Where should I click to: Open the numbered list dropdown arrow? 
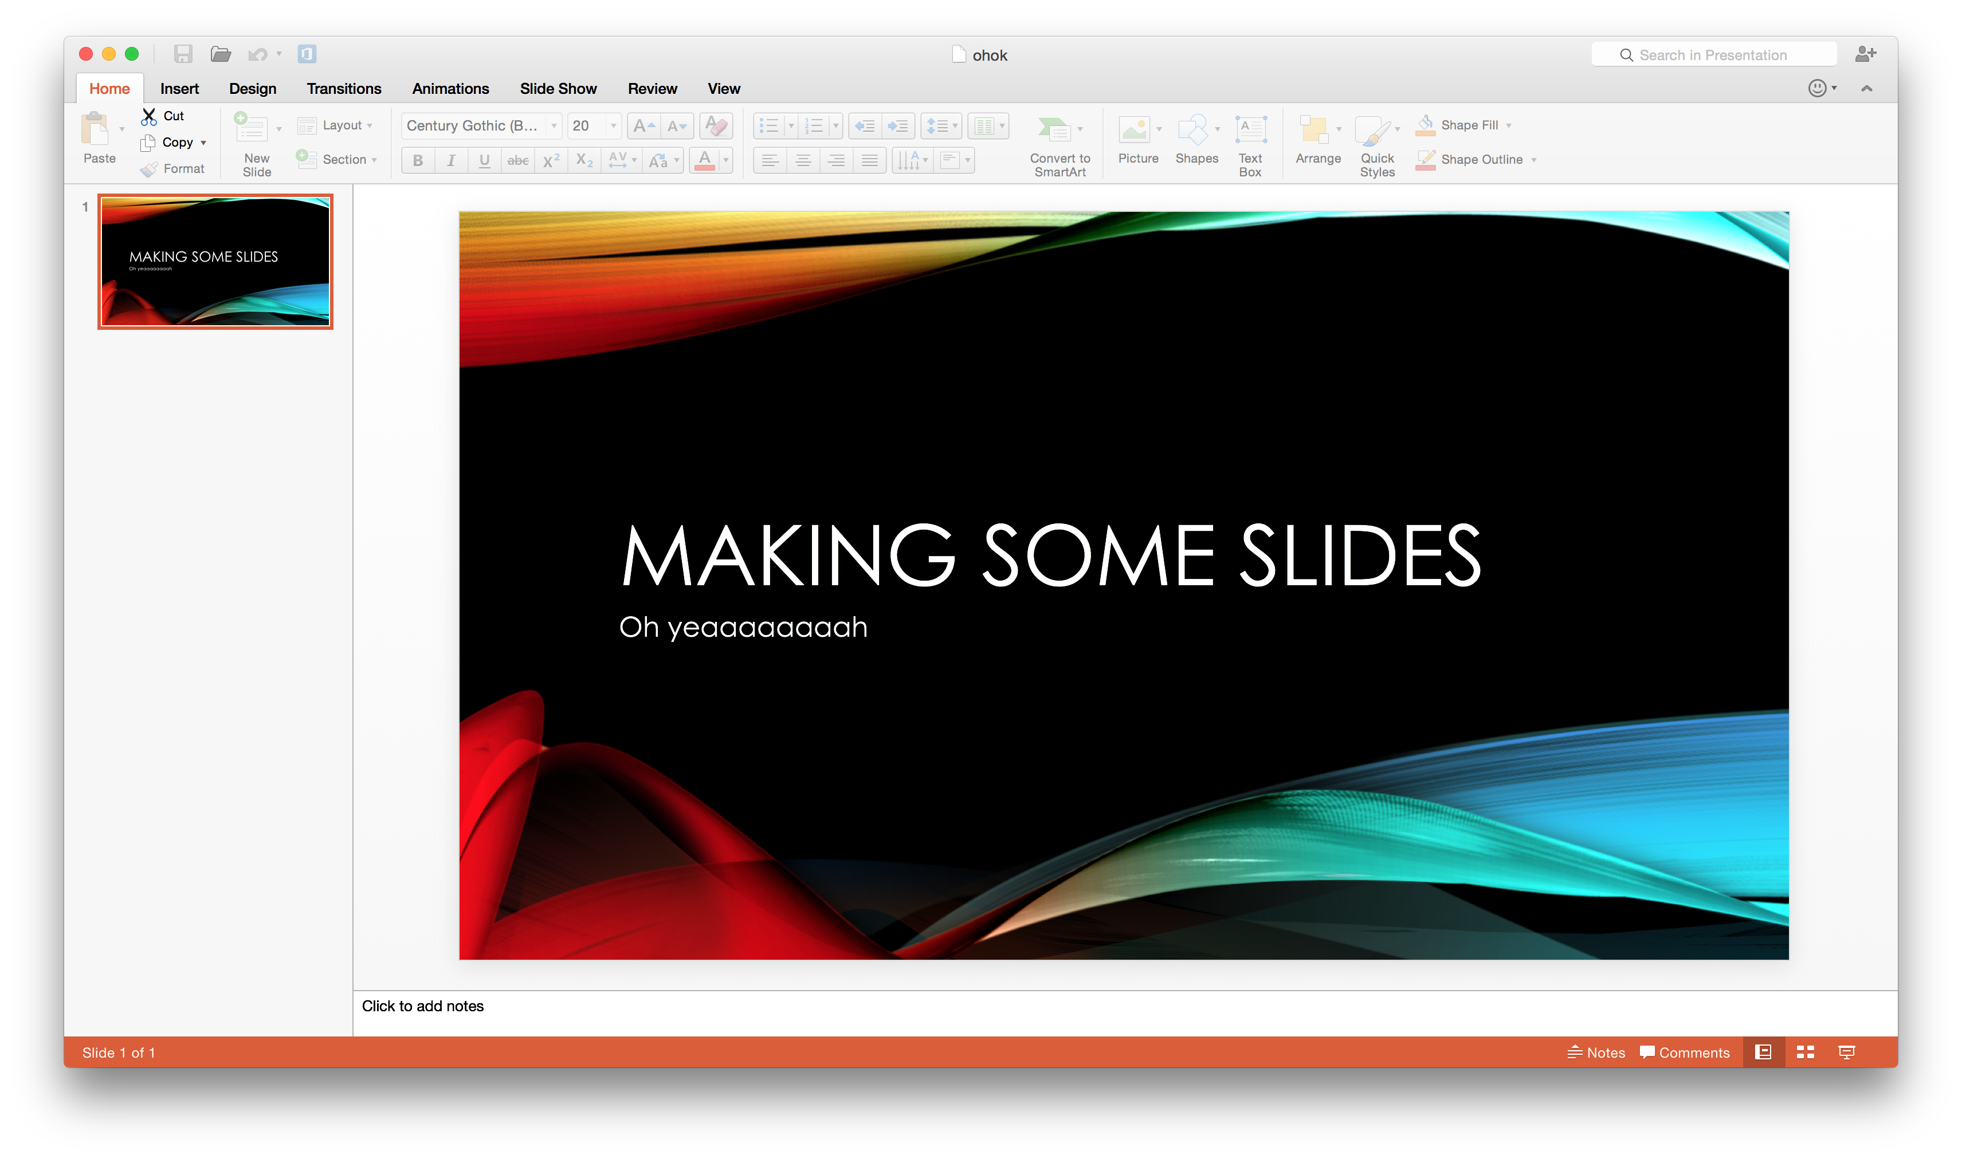pyautogui.click(x=835, y=126)
